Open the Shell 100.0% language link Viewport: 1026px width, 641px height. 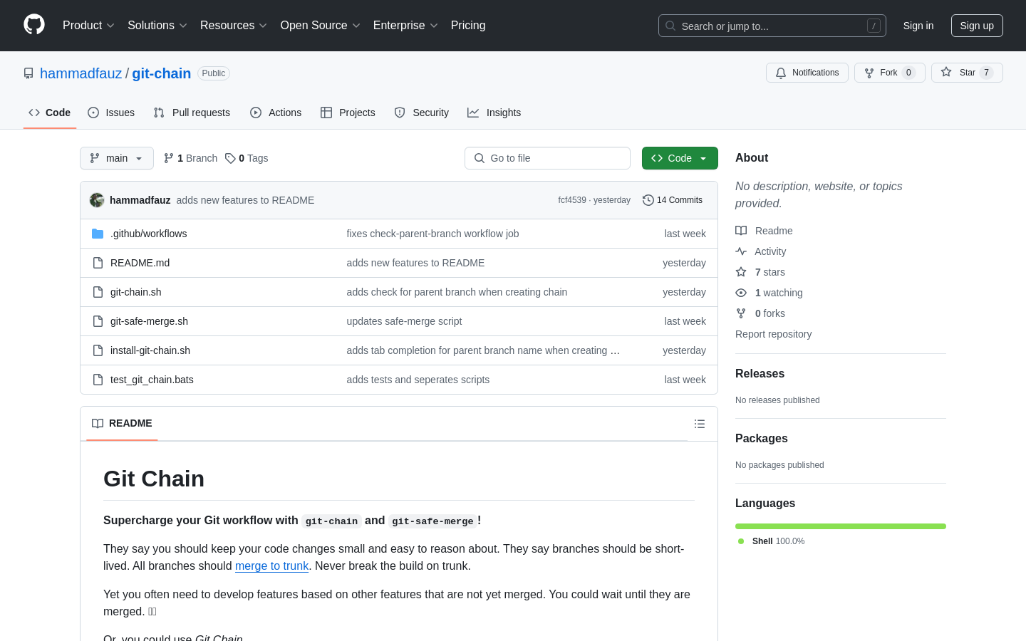pos(772,541)
